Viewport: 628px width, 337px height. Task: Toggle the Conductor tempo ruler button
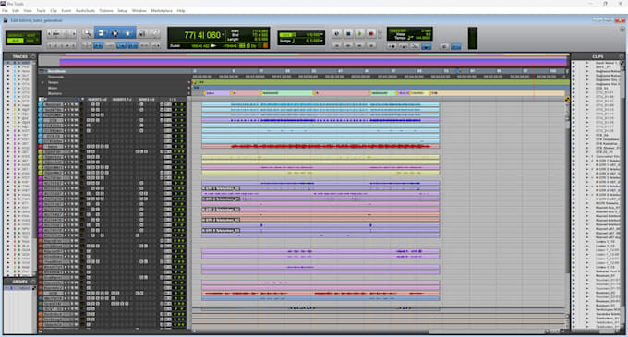(427, 46)
